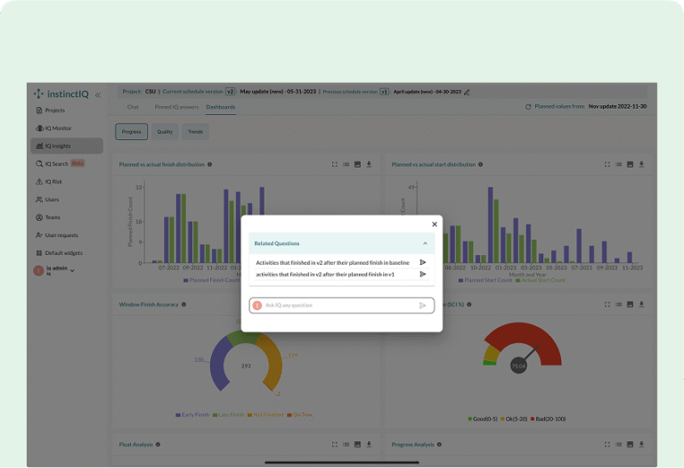
Task: Download the SCI % gauge widget data
Action: coord(641,304)
